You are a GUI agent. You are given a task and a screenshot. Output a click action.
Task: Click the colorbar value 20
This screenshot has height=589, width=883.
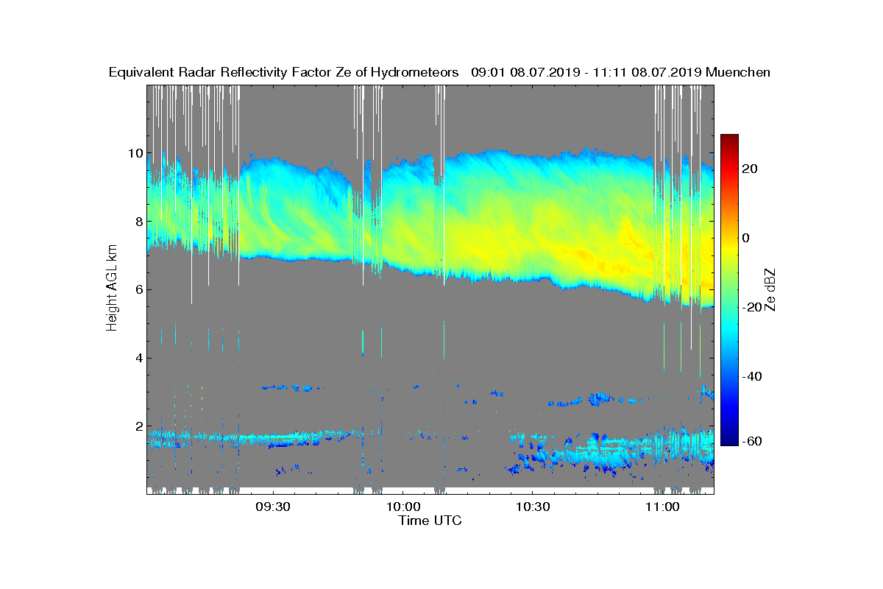click(x=751, y=169)
